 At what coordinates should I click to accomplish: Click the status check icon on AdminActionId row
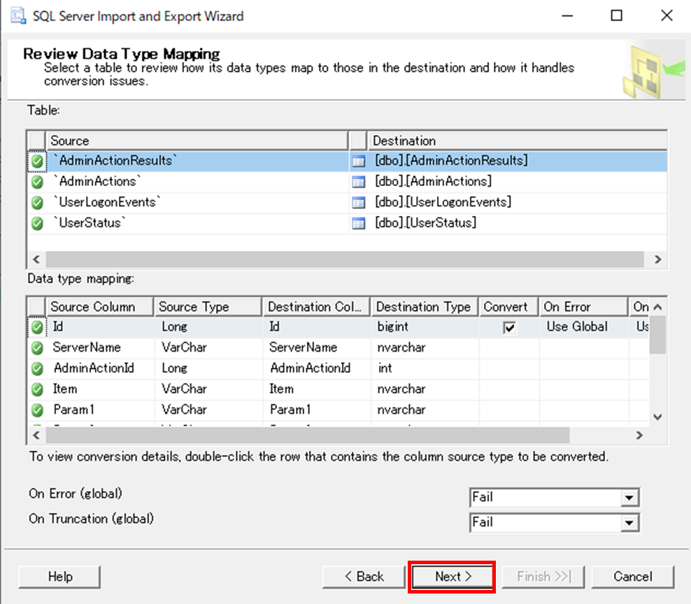point(38,368)
